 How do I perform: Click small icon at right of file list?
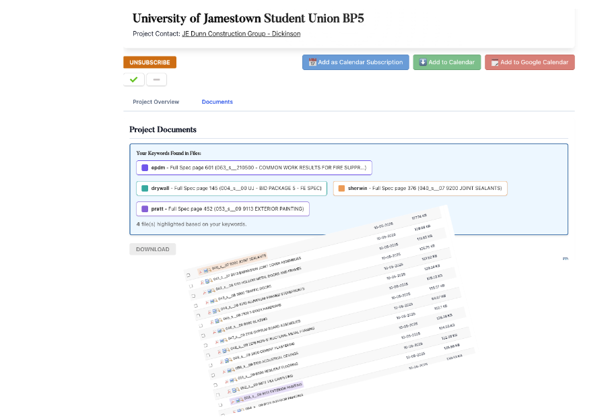tap(565, 259)
